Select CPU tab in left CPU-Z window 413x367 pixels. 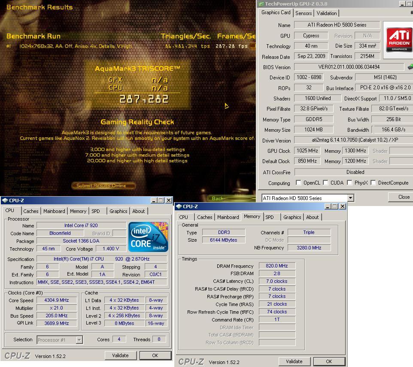pyautogui.click(x=10, y=210)
